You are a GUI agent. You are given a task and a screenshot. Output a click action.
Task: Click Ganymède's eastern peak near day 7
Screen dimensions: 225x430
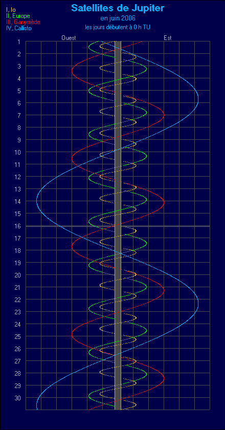point(164,115)
